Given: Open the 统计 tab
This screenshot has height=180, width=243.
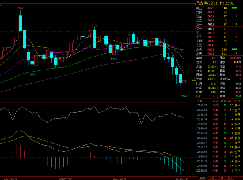Looking at the screenshot, I should pos(230,178).
